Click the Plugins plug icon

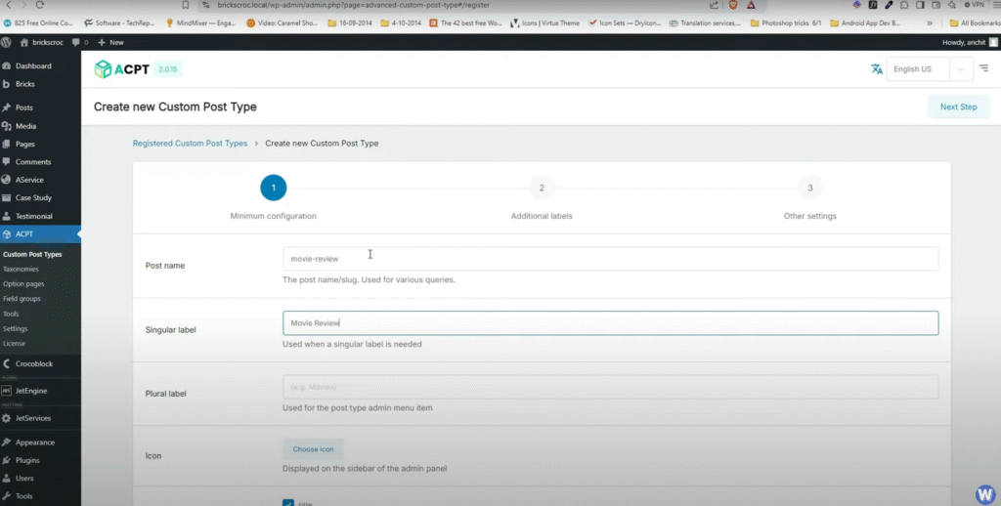point(7,460)
